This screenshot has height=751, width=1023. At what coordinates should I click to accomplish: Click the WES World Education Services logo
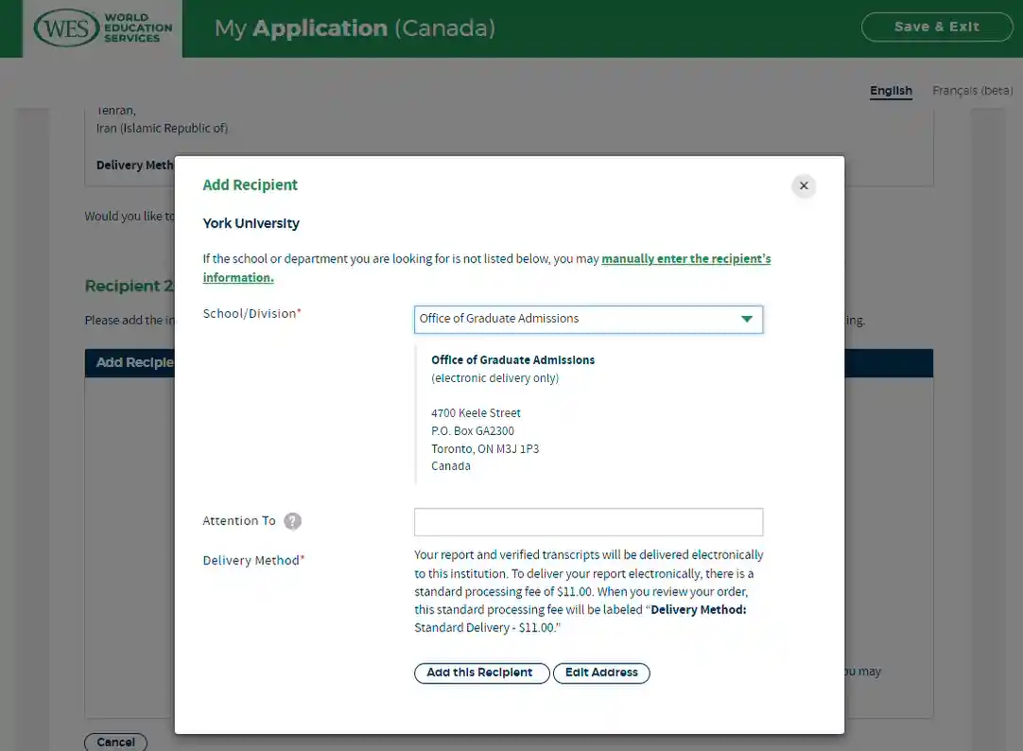[102, 28]
